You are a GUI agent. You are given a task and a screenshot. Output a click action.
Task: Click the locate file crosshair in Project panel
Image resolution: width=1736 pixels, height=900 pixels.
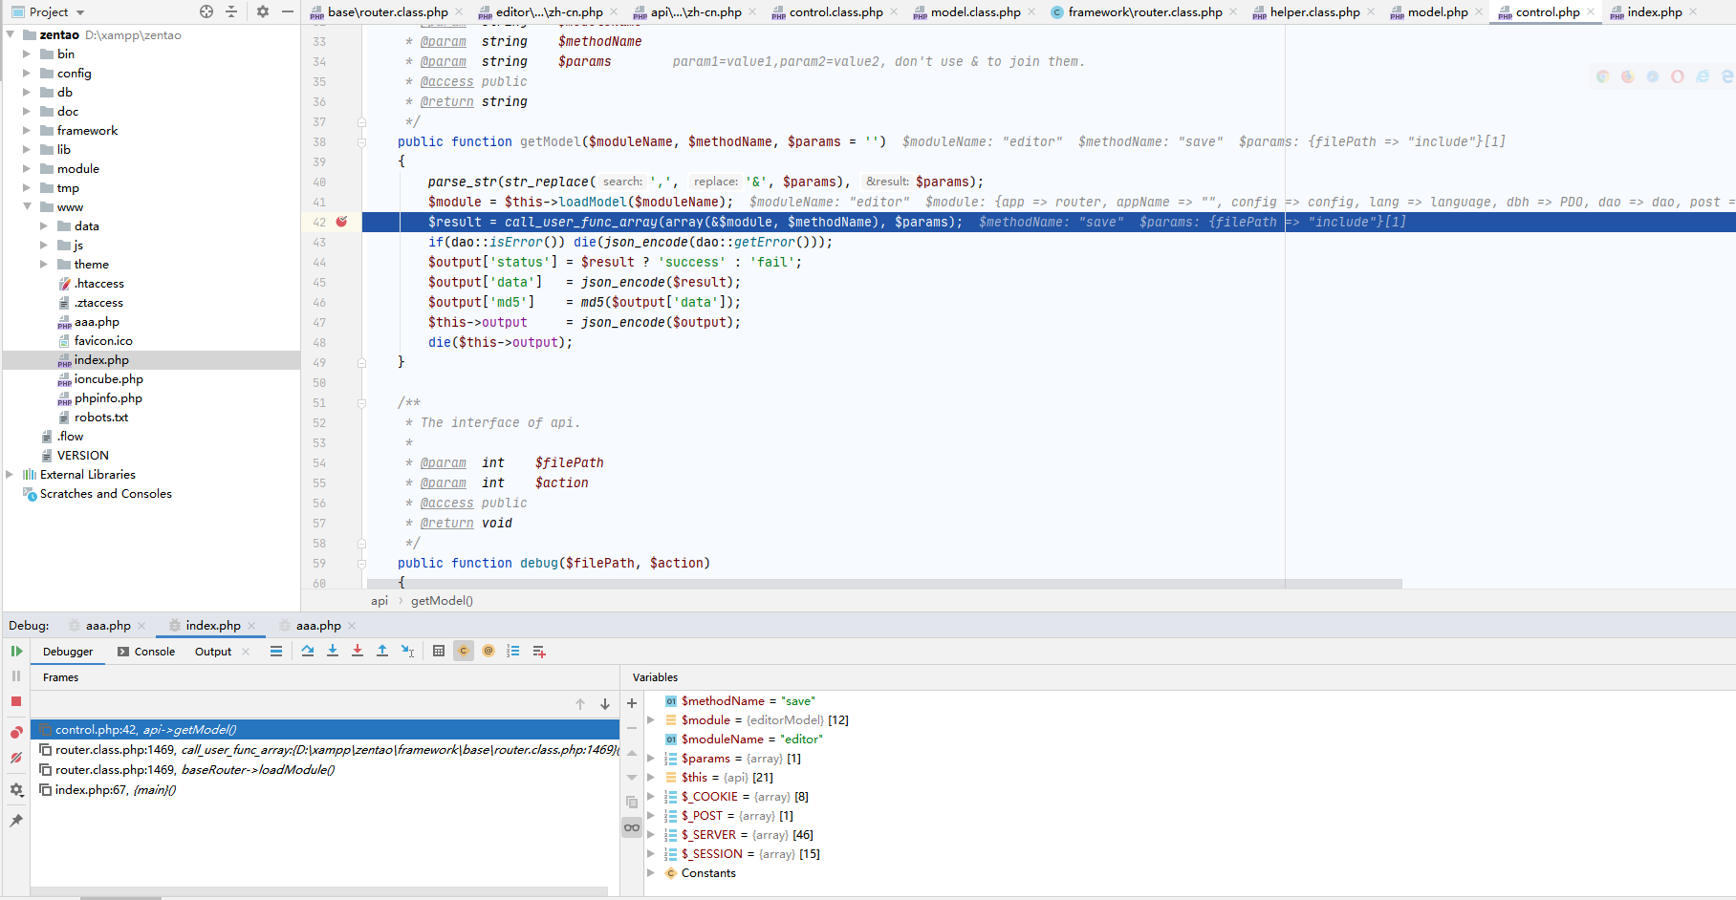point(206,11)
